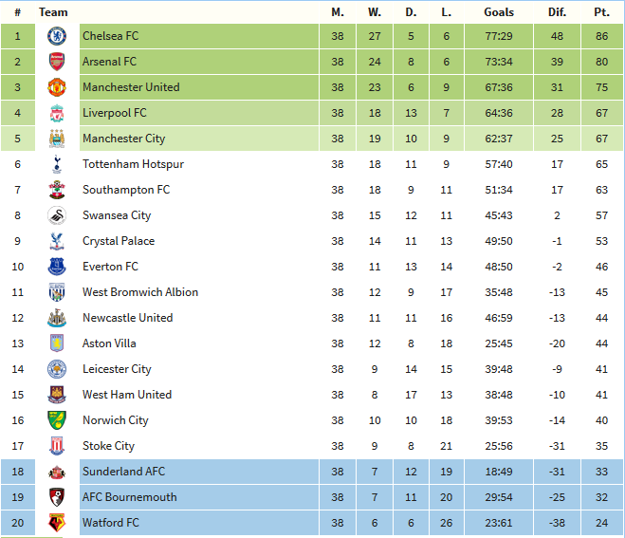Click the Manchester United club crest
Viewport: 625px width, 538px height.
(57, 87)
